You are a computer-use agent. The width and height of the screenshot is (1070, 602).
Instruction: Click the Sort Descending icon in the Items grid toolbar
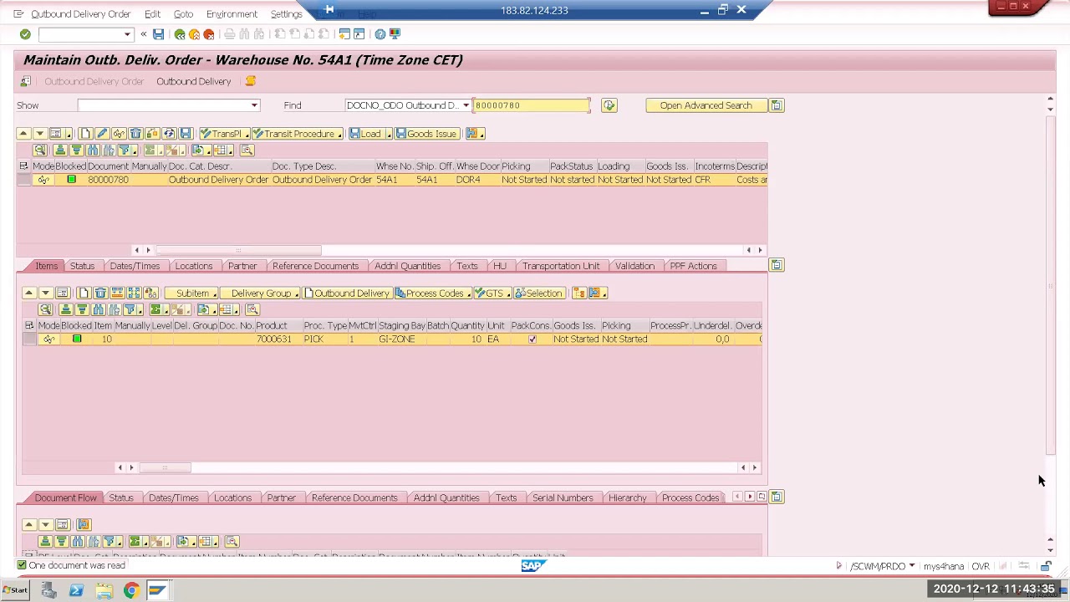[82, 310]
